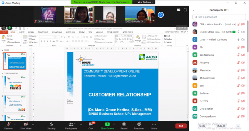Image resolution: width=249 pixels, height=131 pixels.
Task: Click the participants list scrollbar
Action: 248,37
